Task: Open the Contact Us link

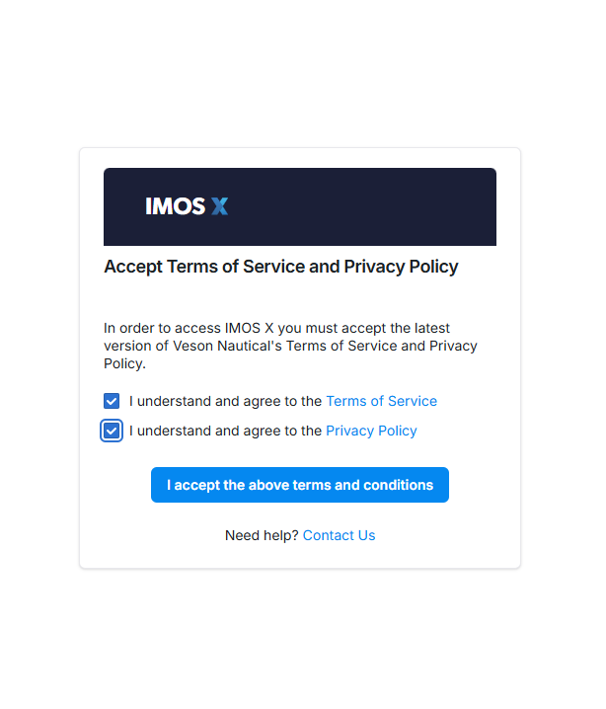Action: coord(339,535)
